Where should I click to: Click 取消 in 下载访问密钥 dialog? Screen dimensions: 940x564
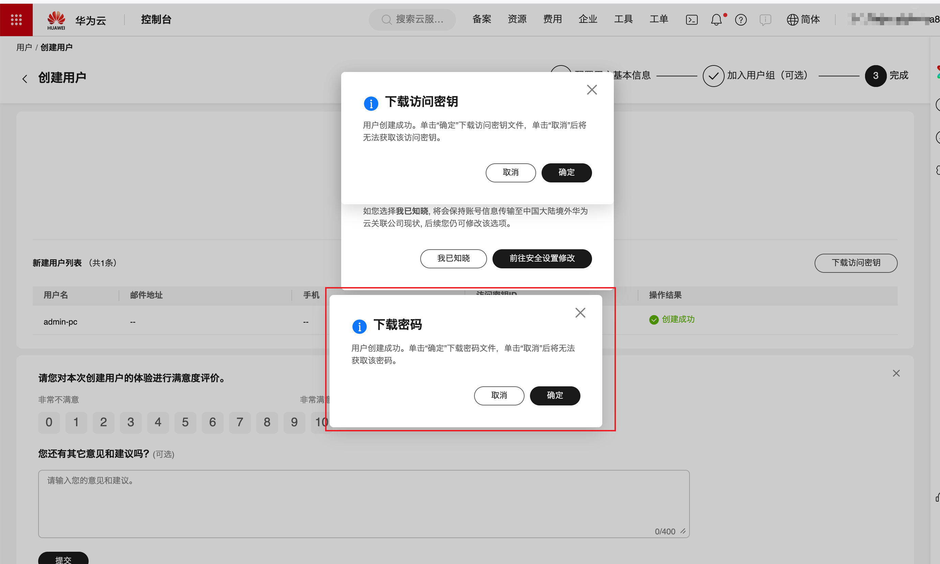click(511, 173)
